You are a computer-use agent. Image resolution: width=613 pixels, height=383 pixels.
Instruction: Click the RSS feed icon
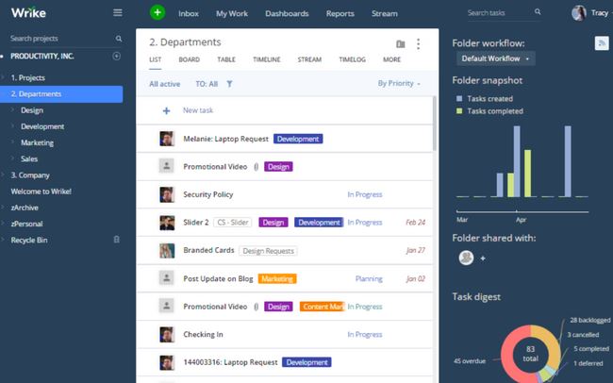point(602,42)
